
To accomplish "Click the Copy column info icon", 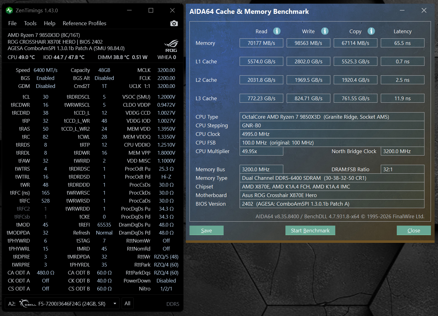I will click(371, 31).
